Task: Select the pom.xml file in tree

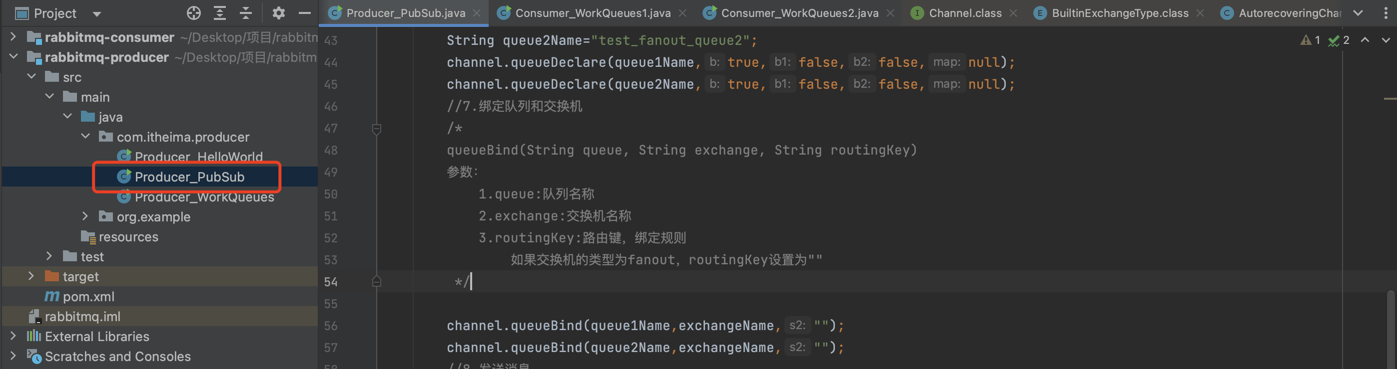Action: point(88,297)
